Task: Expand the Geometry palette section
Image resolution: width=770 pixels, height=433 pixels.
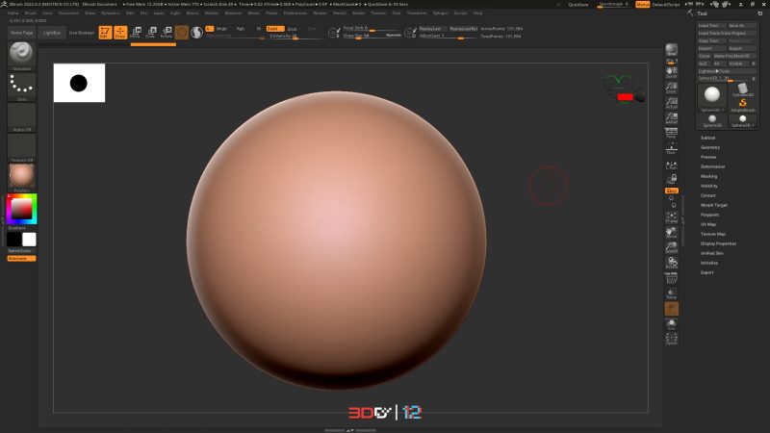Action: [x=710, y=147]
